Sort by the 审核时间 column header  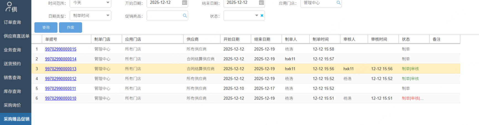click(x=383, y=39)
